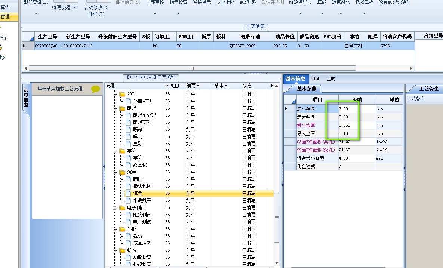443x268 pixels.
Task: Open the MI数据导入 dropdown arrow
Action: (x=300, y=13)
